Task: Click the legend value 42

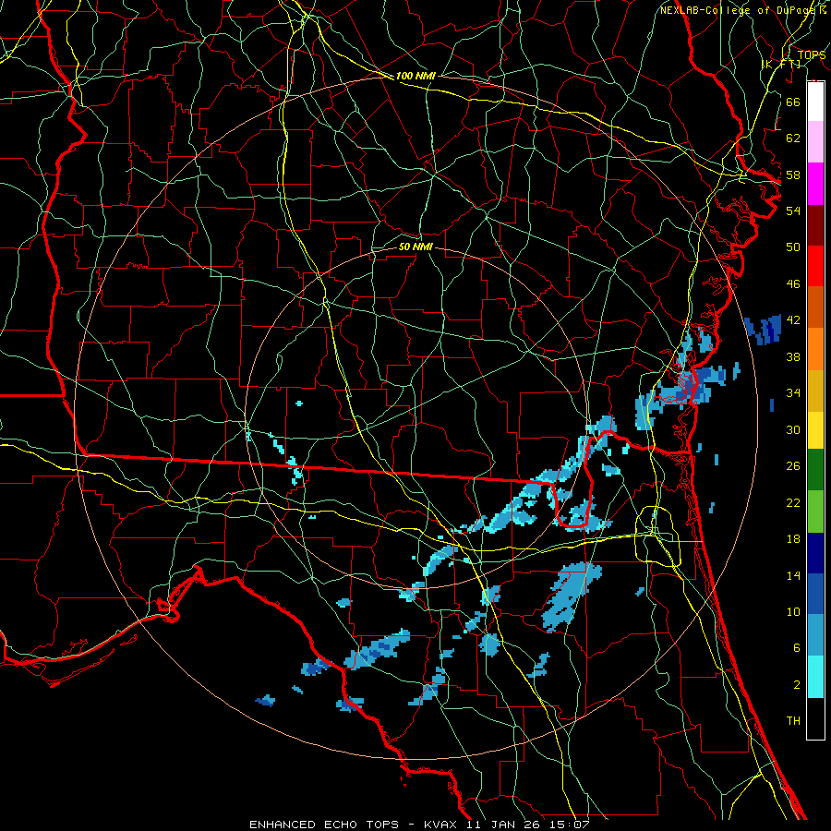Action: click(x=793, y=320)
